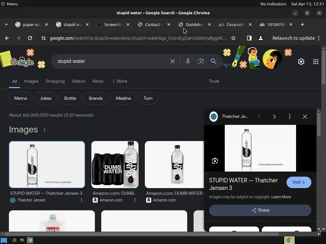Image resolution: width=326 pixels, height=244 pixels.
Task: Select the All search category
Action: (x=14, y=81)
